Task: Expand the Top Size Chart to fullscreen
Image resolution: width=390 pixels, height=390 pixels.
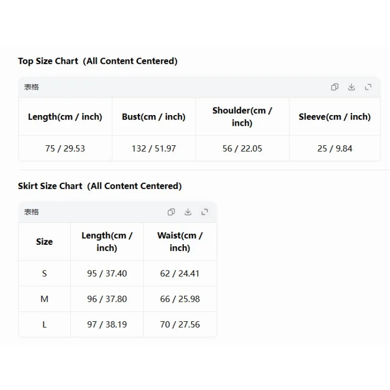Action: click(x=368, y=87)
